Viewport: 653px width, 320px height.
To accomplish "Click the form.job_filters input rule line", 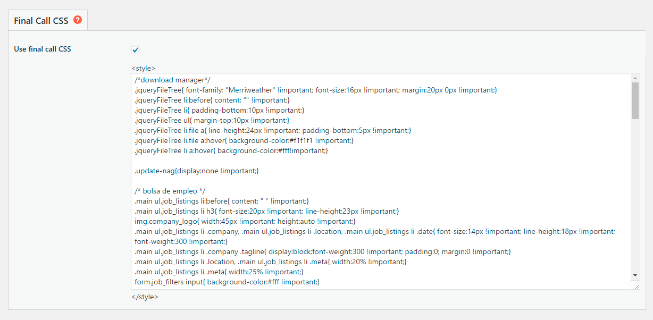I will [x=227, y=282].
